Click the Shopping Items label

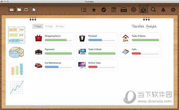(53, 36)
